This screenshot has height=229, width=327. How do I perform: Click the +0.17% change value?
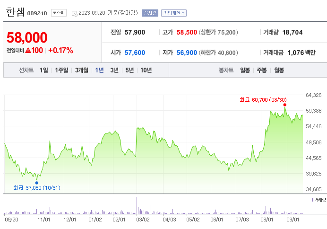[60, 50]
